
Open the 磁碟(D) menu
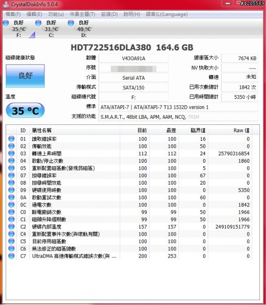click(x=109, y=14)
